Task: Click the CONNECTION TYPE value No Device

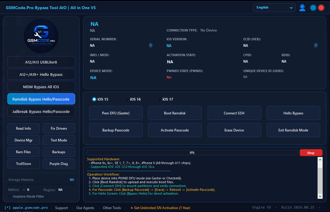Action: (x=208, y=30)
